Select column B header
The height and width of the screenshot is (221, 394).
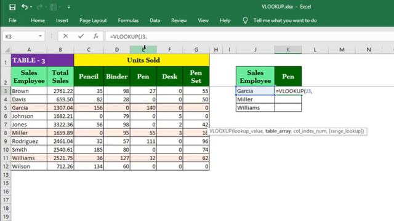pos(60,50)
